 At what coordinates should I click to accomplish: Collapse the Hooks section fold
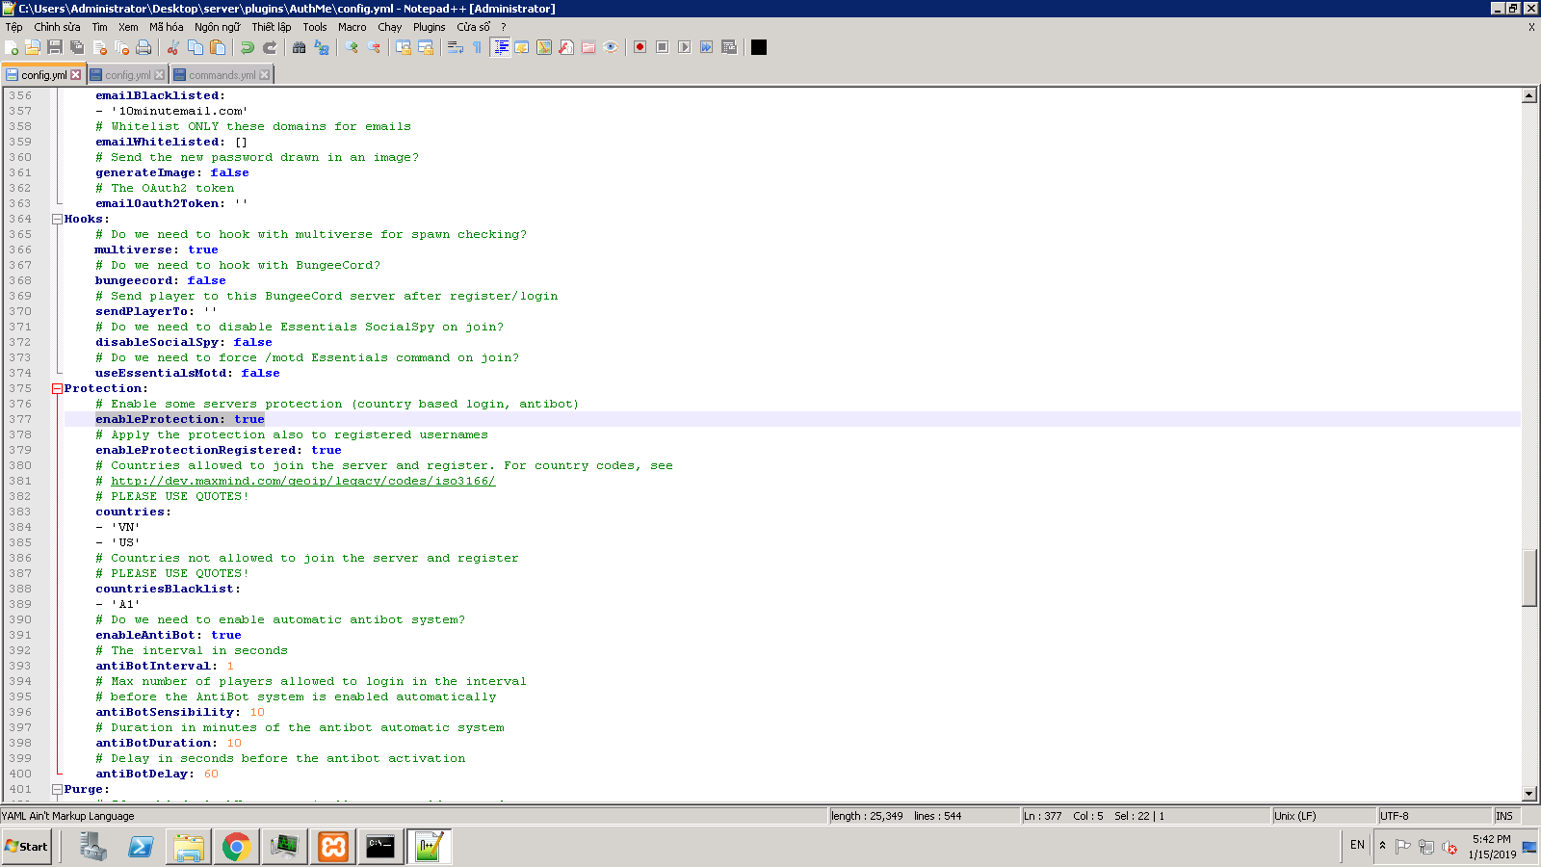[57, 219]
